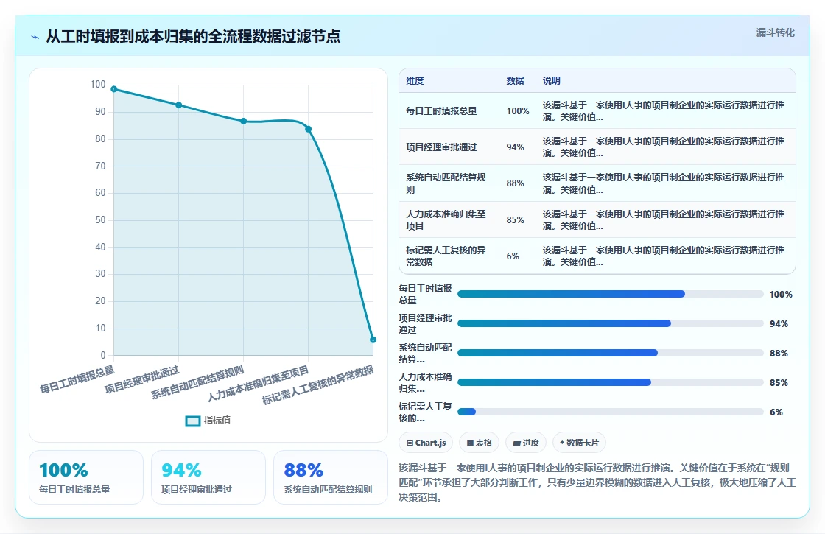This screenshot has width=825, height=534.
Task: Open the 100% 每日工时填报总量 stat card
Action: click(86, 477)
